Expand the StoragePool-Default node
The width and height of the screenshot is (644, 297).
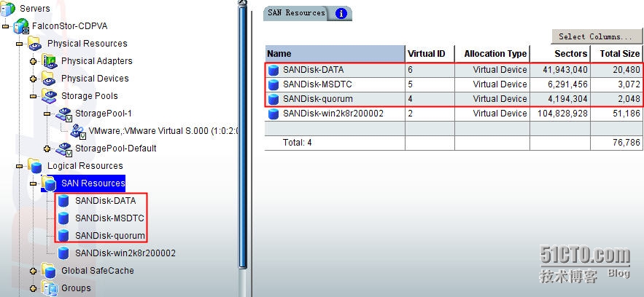pos(47,148)
